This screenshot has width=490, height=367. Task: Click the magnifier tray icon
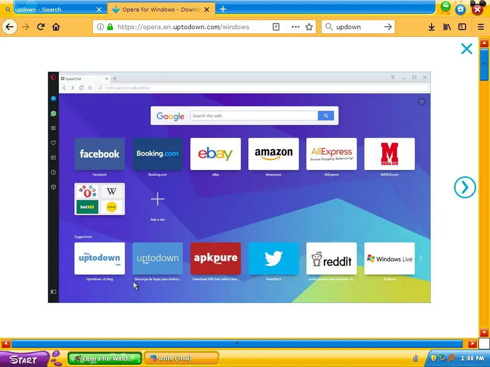click(451, 358)
